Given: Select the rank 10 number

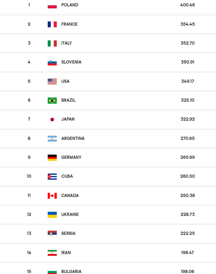Looking at the screenshot, I should click(x=29, y=176).
